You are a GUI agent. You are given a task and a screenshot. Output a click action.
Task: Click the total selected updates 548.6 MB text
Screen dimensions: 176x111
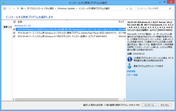(x=111, y=105)
